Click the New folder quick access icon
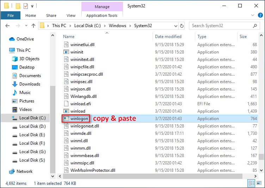Screen dimensions: 265x188 (18, 6)
